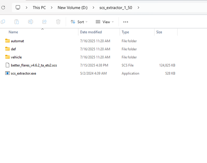Open the See more three-dots menu

(x=125, y=22)
